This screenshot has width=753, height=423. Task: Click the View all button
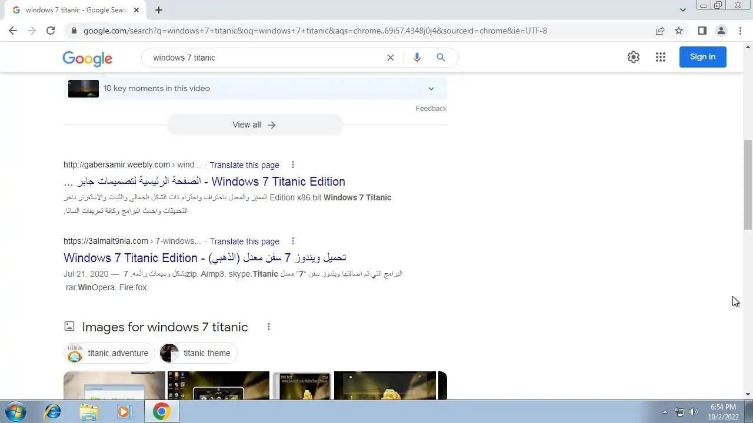click(x=255, y=125)
